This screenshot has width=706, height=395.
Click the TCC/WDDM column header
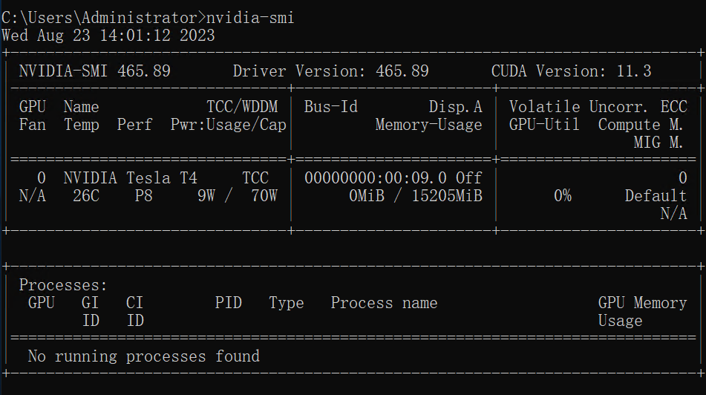click(241, 107)
